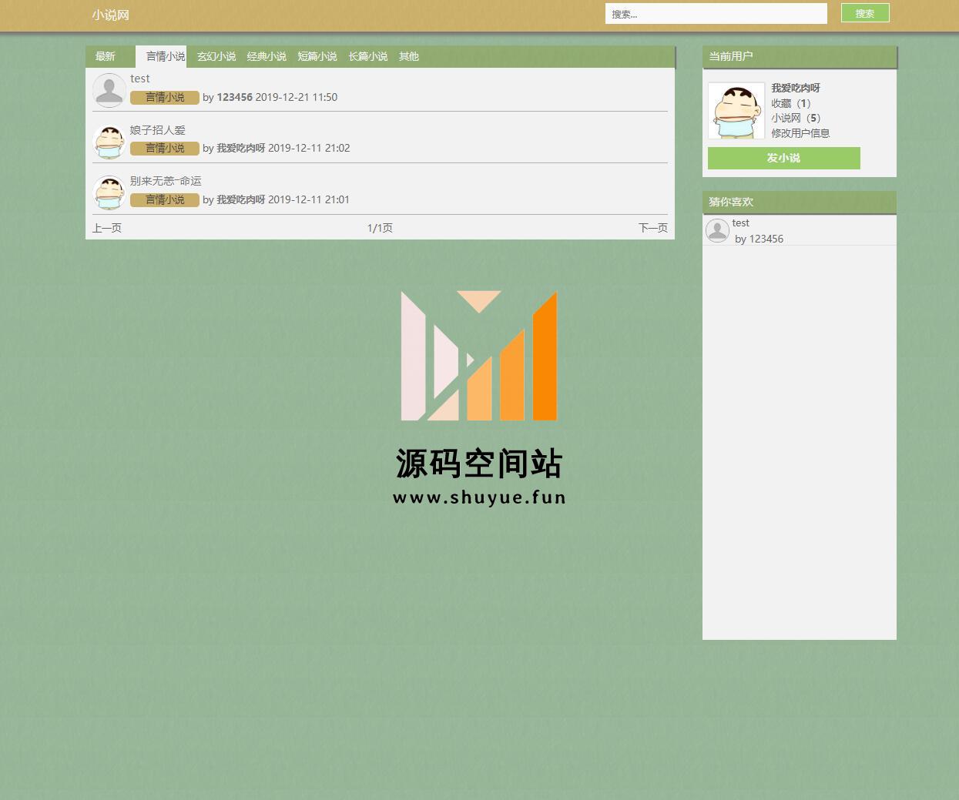Go to the 经典小说 tab
The height and width of the screenshot is (800, 959).
tap(267, 56)
